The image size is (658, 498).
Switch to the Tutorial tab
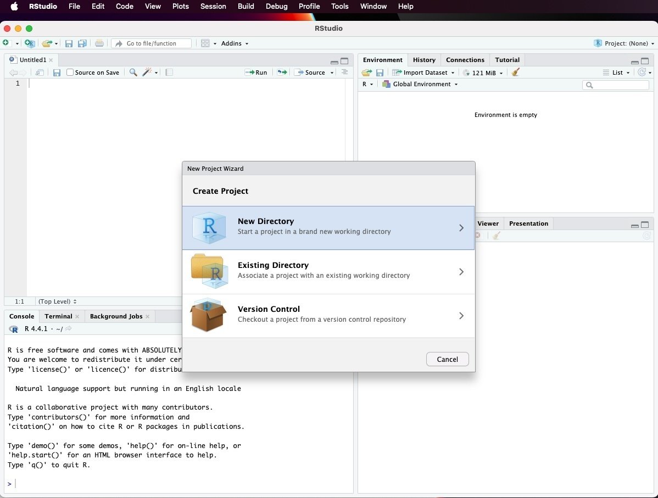click(x=507, y=60)
